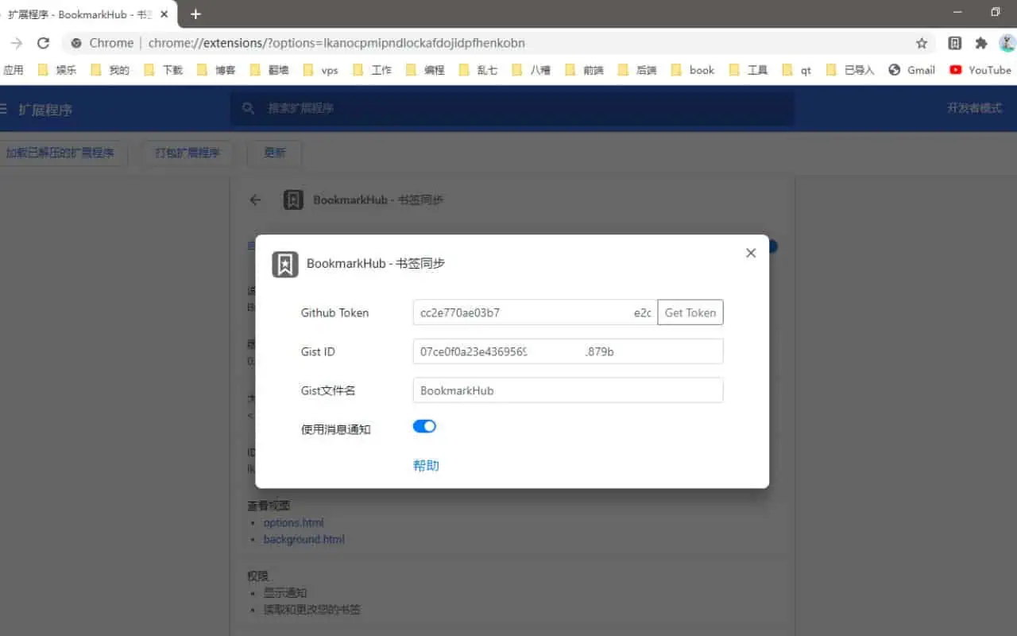Click the search icon in the extensions search bar
The width and height of the screenshot is (1017, 636).
247,109
